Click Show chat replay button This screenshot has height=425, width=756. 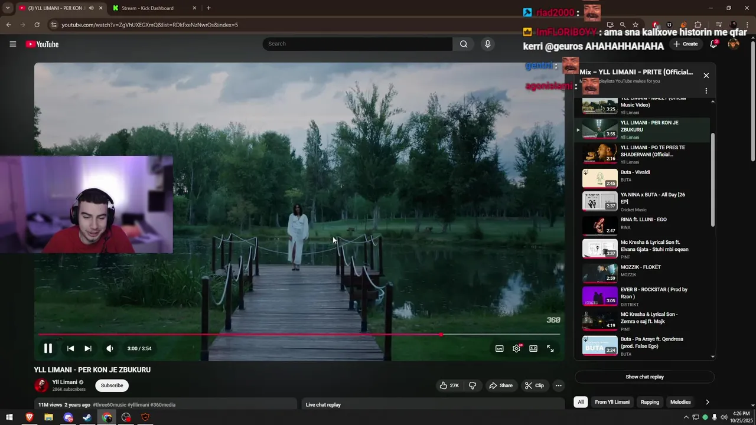(644, 377)
